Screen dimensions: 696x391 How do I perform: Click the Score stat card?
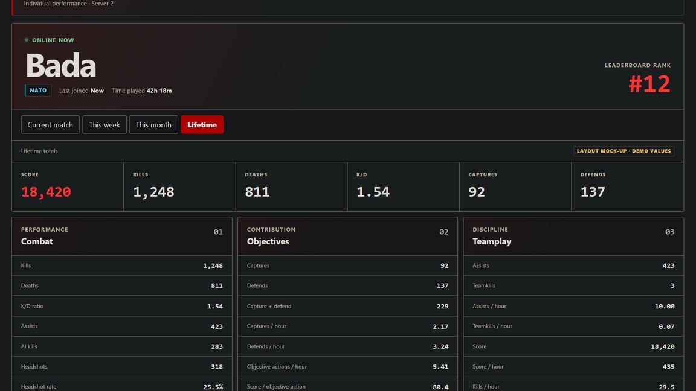(x=68, y=186)
